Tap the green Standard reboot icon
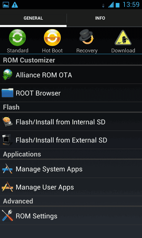The height and width of the screenshot is (238, 142). tap(17, 38)
